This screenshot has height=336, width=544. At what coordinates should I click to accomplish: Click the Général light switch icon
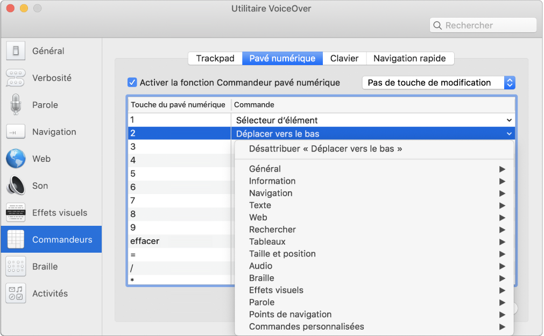[16, 51]
